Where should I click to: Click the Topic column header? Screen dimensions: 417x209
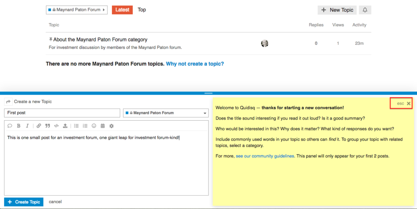tap(54, 25)
